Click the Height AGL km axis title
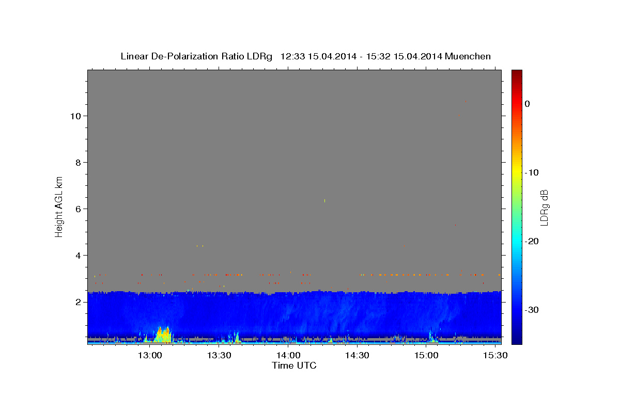This screenshot has width=620, height=413. tap(59, 206)
